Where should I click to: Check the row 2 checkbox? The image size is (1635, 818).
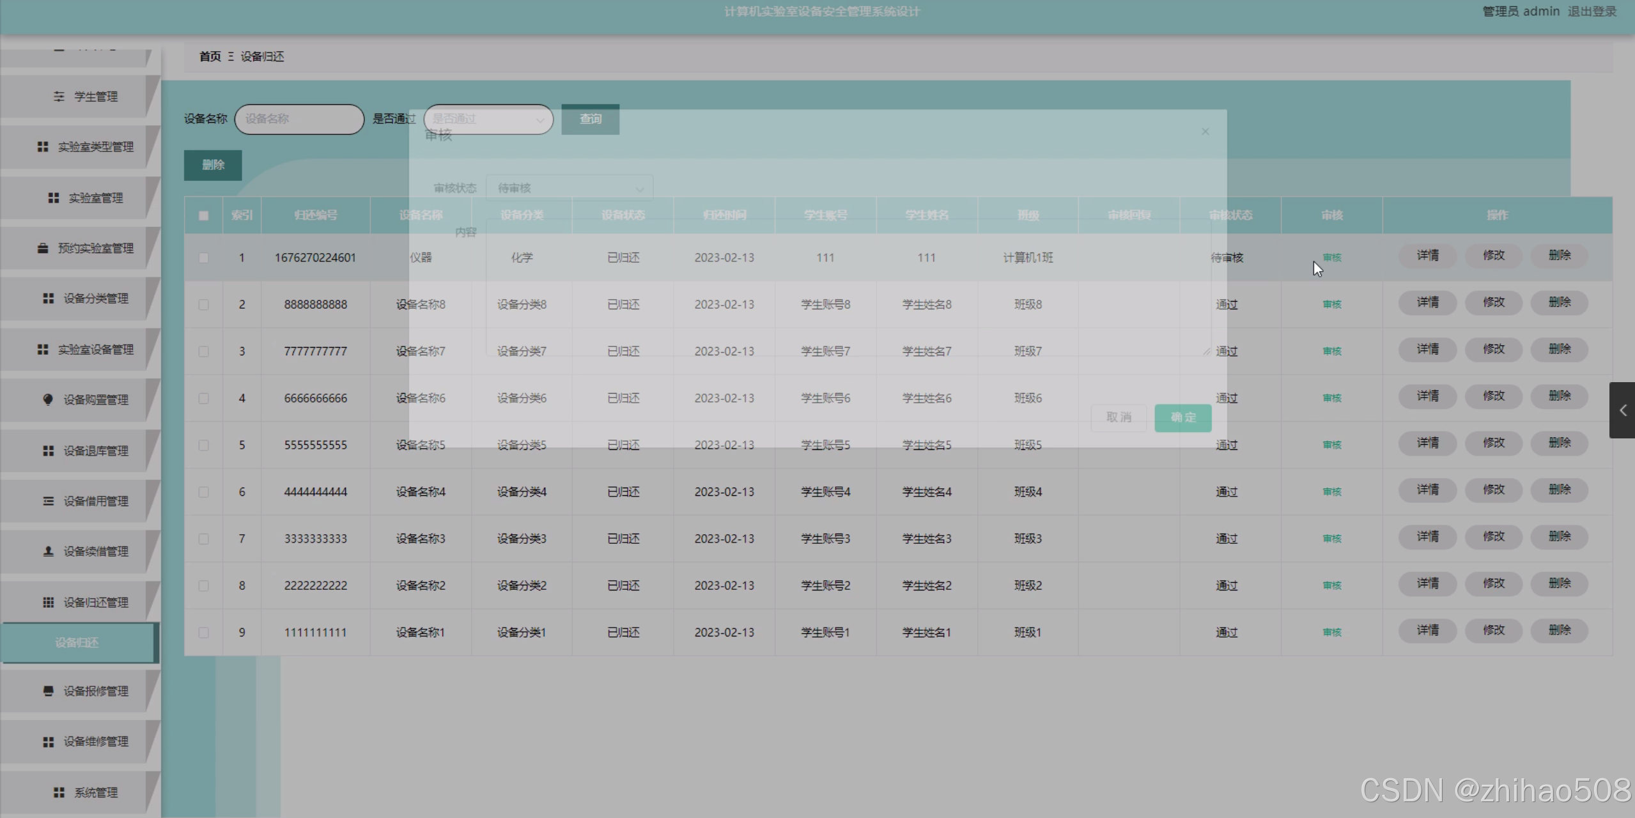(203, 305)
